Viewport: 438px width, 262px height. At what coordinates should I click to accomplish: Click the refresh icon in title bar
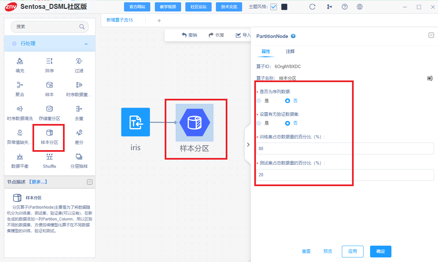[x=312, y=7]
